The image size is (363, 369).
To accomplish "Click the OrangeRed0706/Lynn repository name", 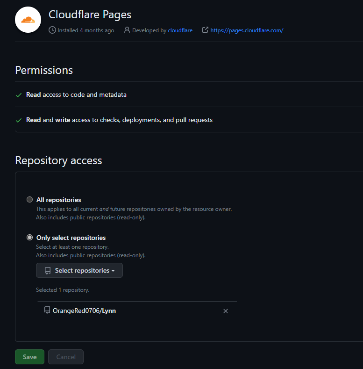I will click(x=84, y=311).
